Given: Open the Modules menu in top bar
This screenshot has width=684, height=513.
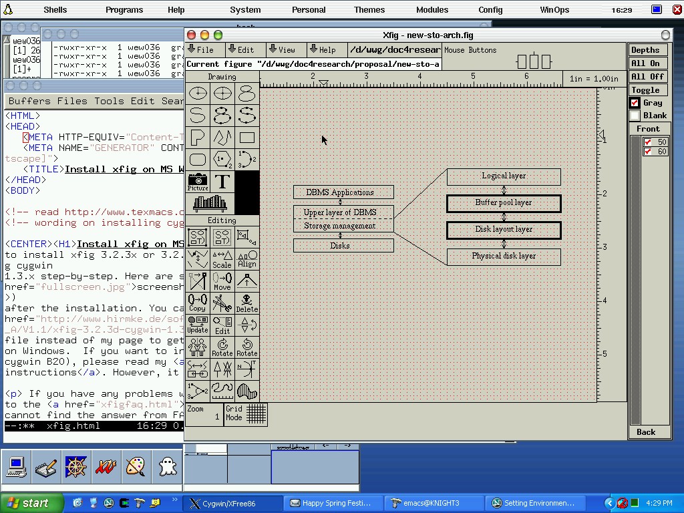Looking at the screenshot, I should 432,10.
